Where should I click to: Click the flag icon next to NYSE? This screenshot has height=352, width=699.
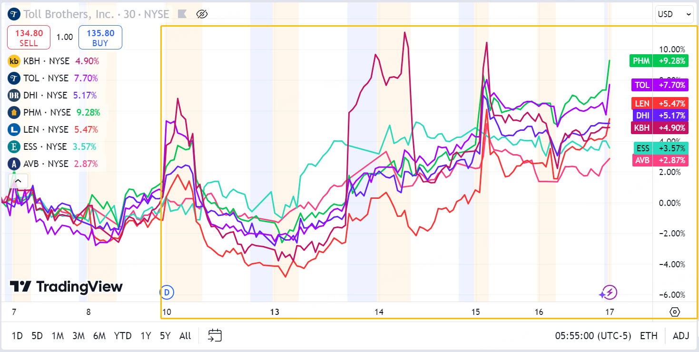[182, 14]
